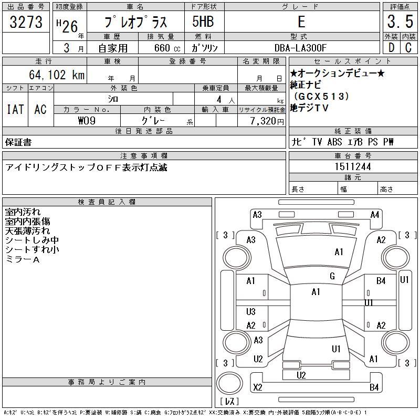Click the 長さ dimension label

tap(298, 190)
